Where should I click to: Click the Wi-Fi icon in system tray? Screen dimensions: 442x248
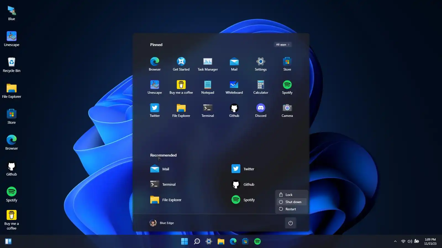(403, 241)
